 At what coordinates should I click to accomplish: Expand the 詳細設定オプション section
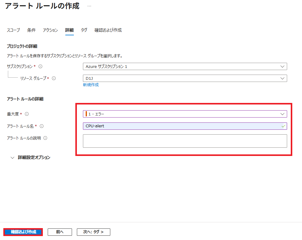[30, 157]
